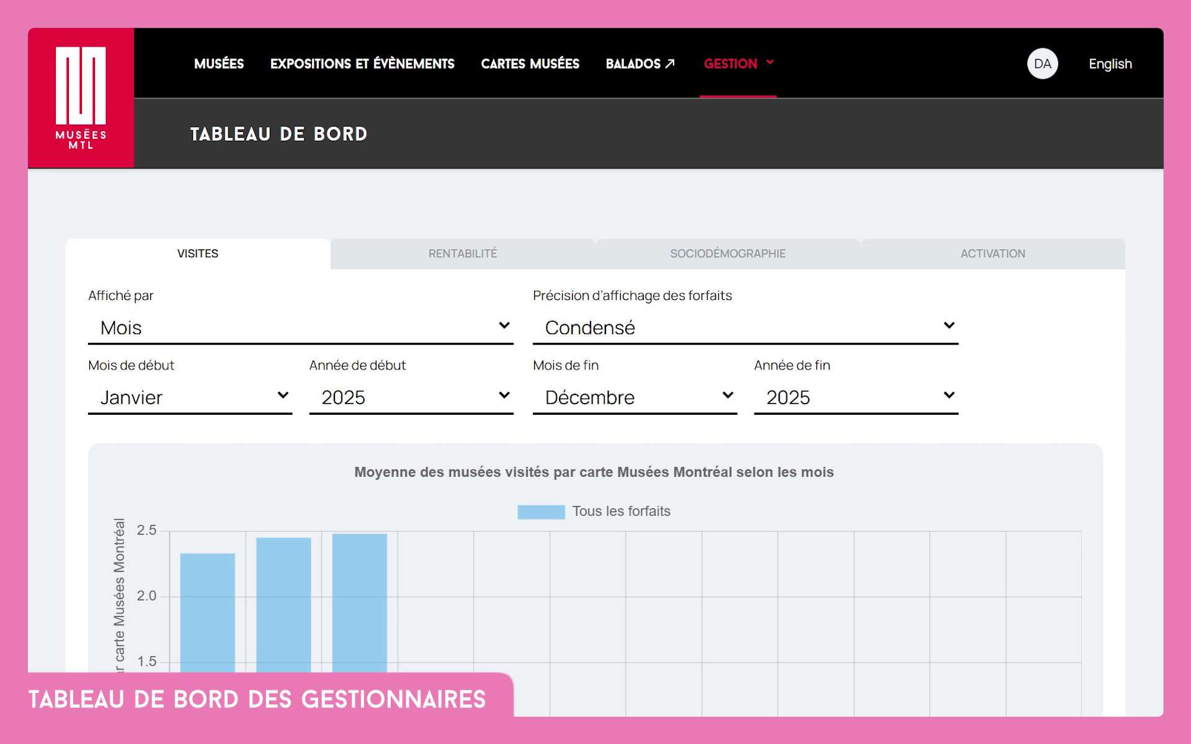
Task: Switch to the Rentabilité tab
Action: 463,254
